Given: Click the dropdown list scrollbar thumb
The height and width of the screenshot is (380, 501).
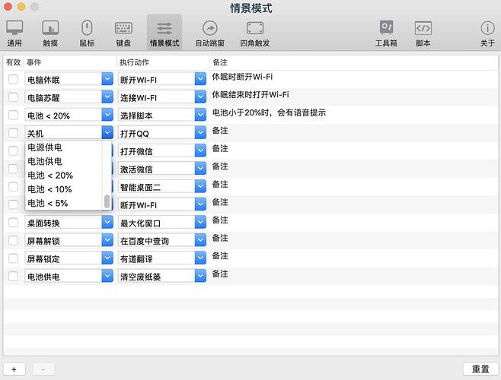Looking at the screenshot, I should pyautogui.click(x=107, y=201).
